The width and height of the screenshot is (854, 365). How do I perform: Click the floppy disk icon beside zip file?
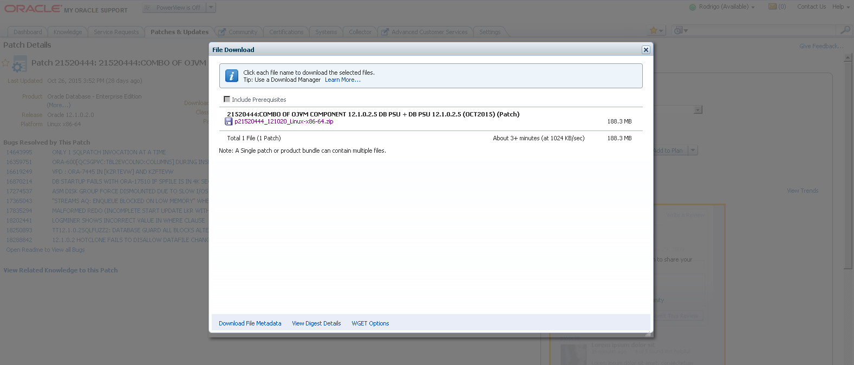pyautogui.click(x=229, y=121)
